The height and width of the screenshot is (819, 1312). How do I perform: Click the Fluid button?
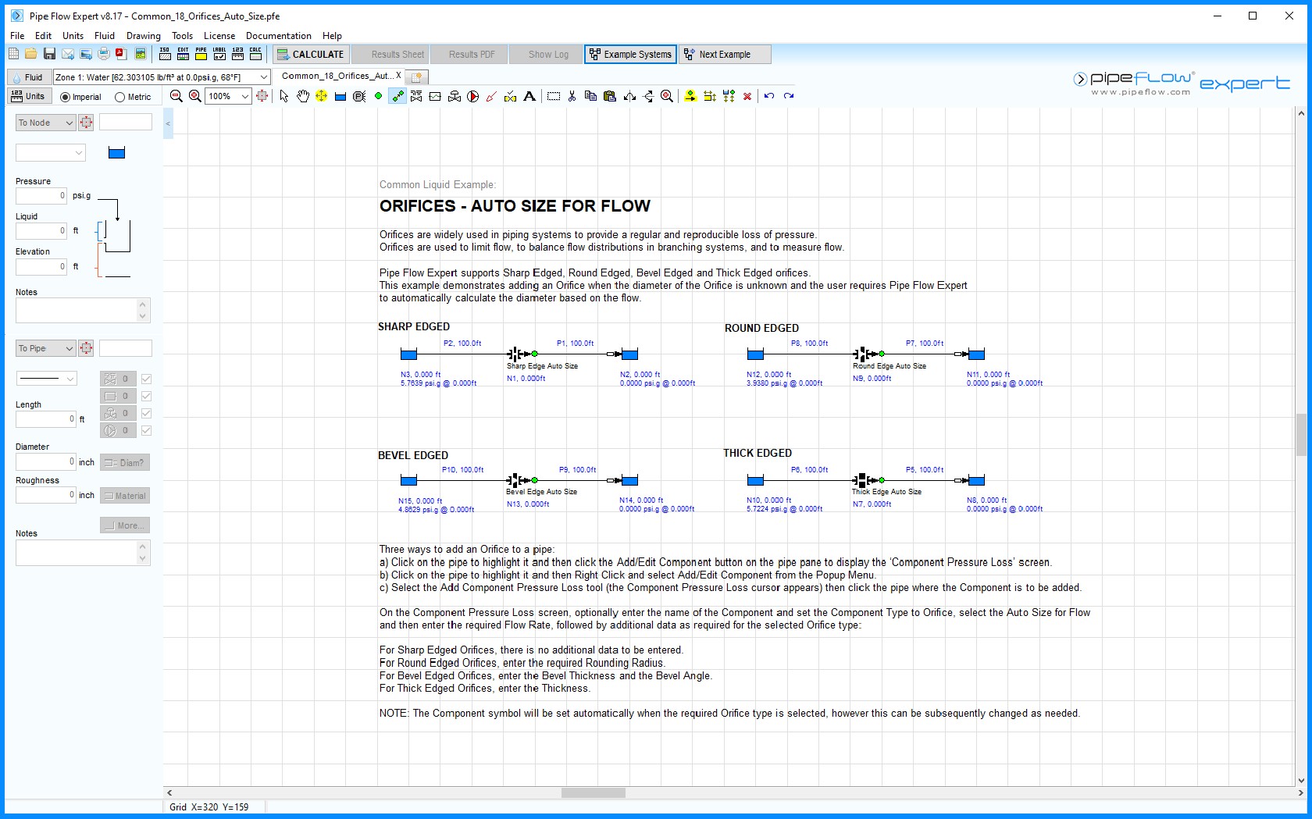click(x=28, y=77)
